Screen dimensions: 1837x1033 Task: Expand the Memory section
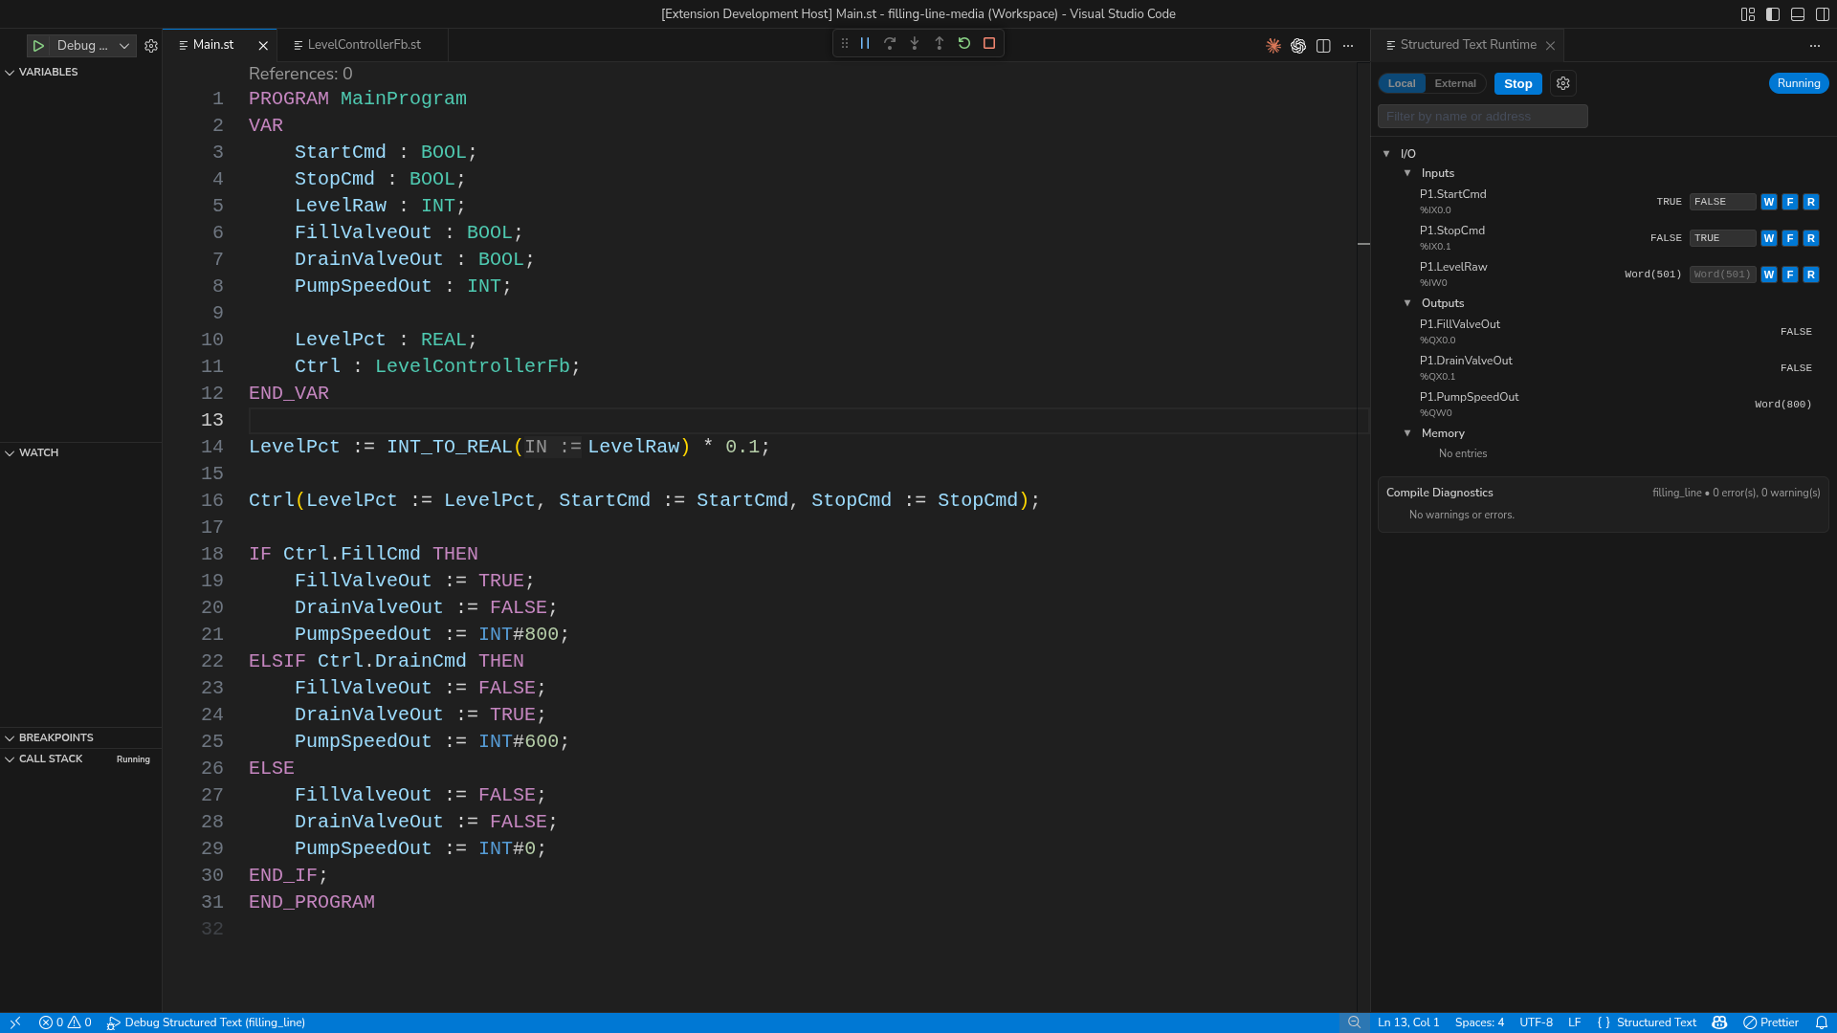[x=1407, y=433]
